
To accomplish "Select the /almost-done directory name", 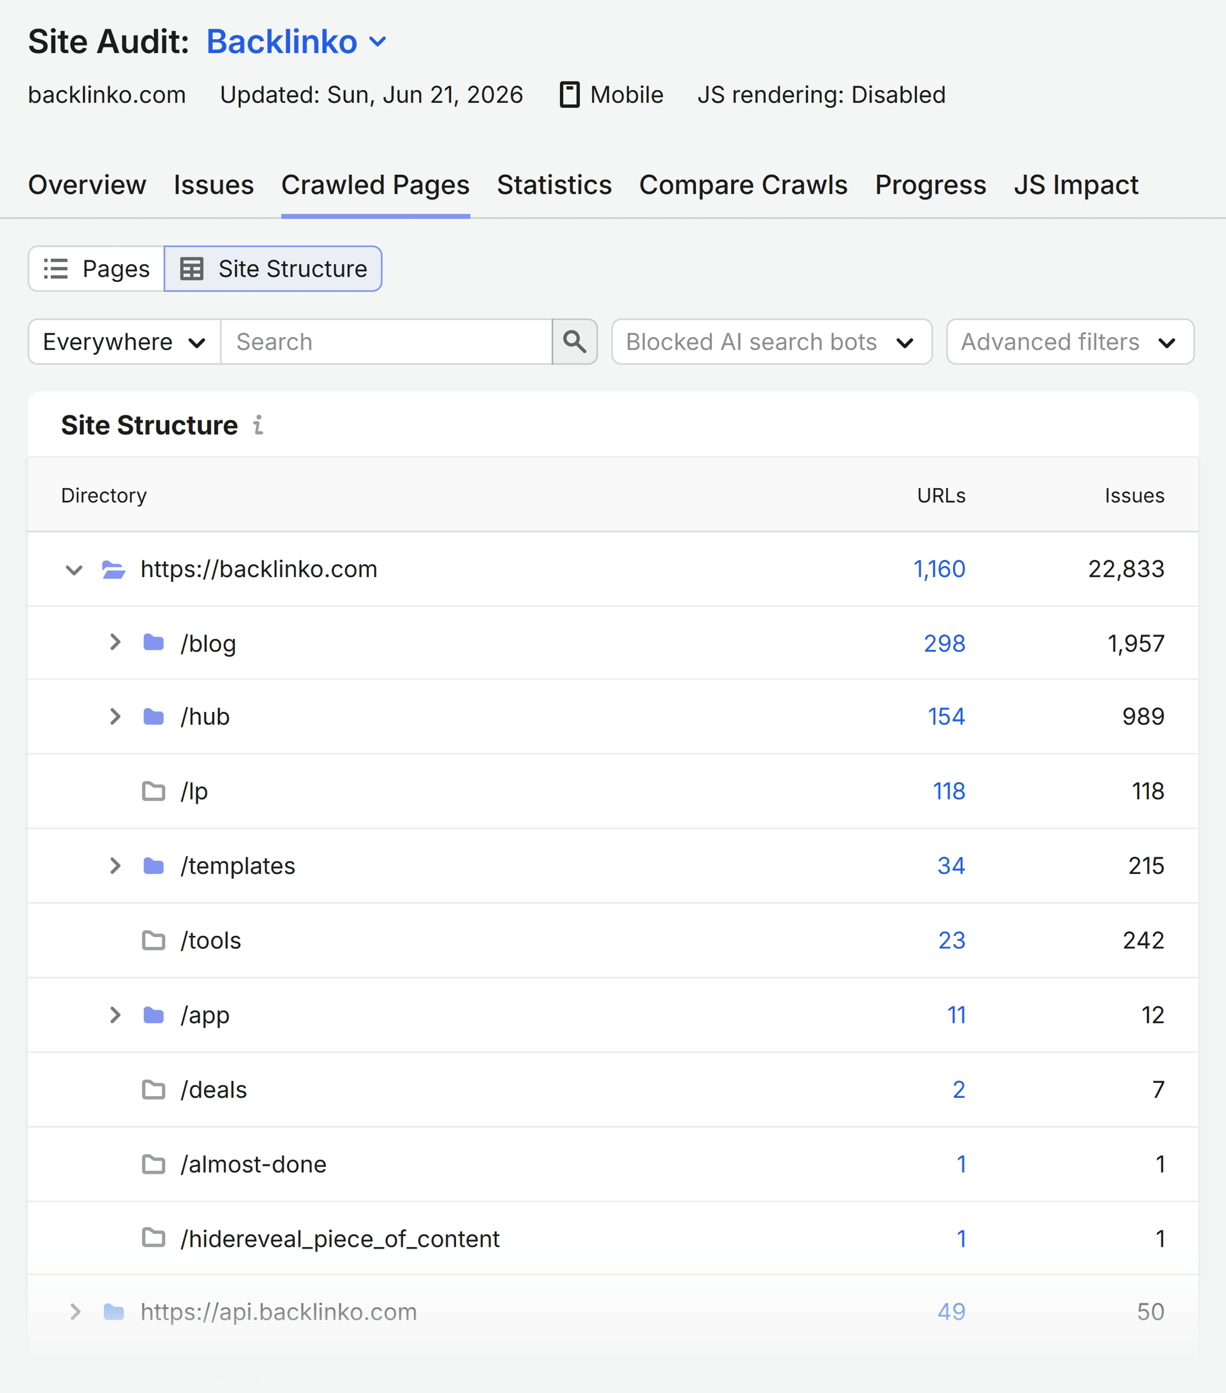I will (x=254, y=1164).
